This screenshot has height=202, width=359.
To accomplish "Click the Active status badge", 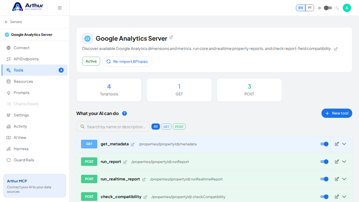I will coord(91,61).
